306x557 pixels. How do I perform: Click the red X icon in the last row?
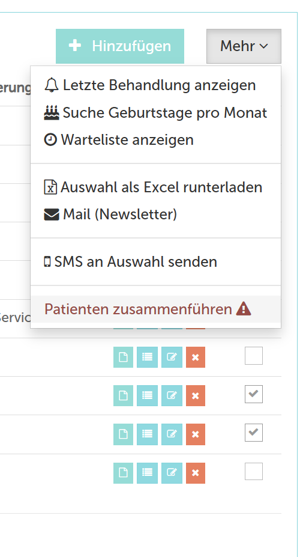click(196, 473)
